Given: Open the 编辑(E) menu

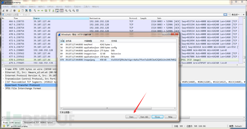Looking at the screenshot, I should 14,6.
